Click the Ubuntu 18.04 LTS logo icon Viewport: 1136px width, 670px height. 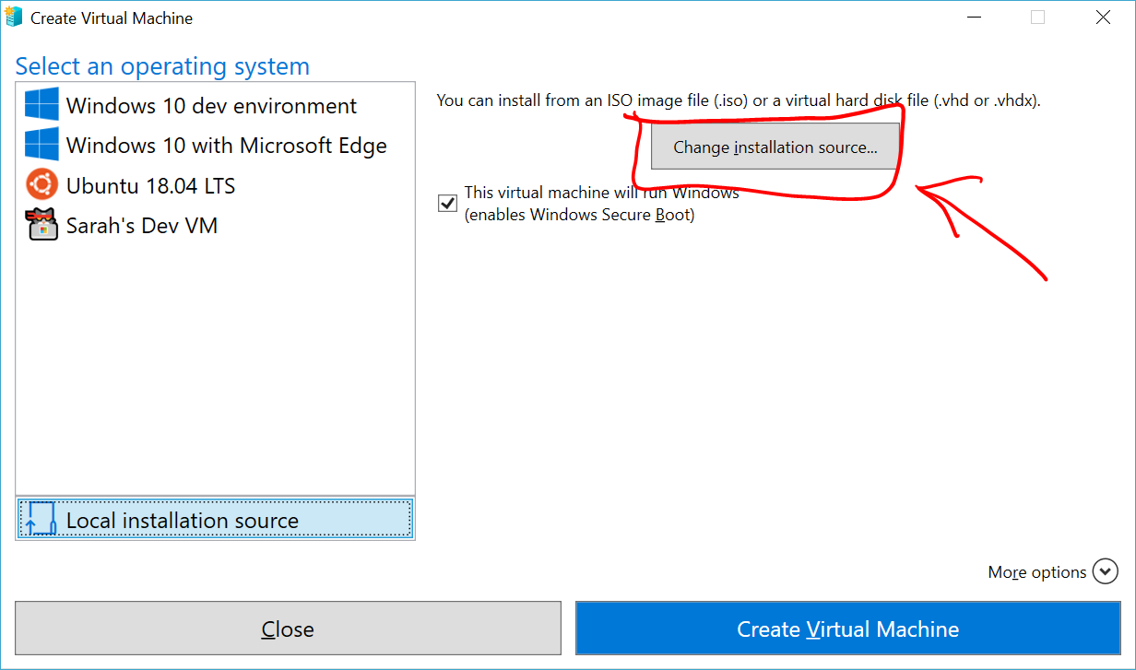pyautogui.click(x=41, y=184)
